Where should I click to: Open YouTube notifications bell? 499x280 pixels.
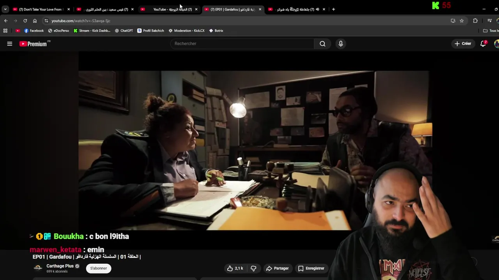click(483, 44)
